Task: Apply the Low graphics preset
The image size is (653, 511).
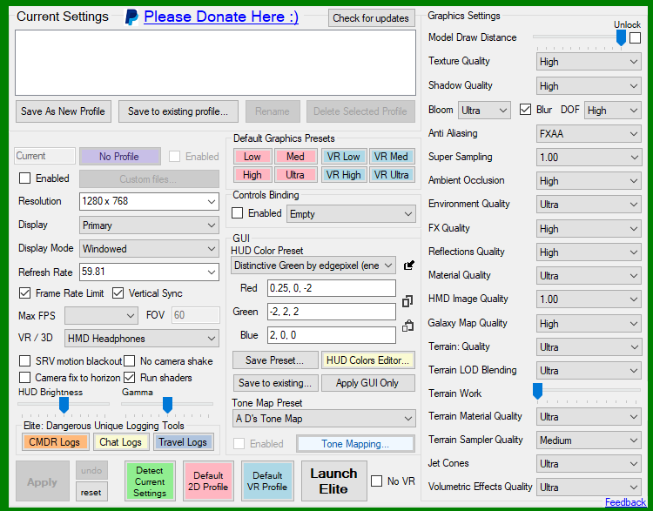Action: tap(252, 157)
